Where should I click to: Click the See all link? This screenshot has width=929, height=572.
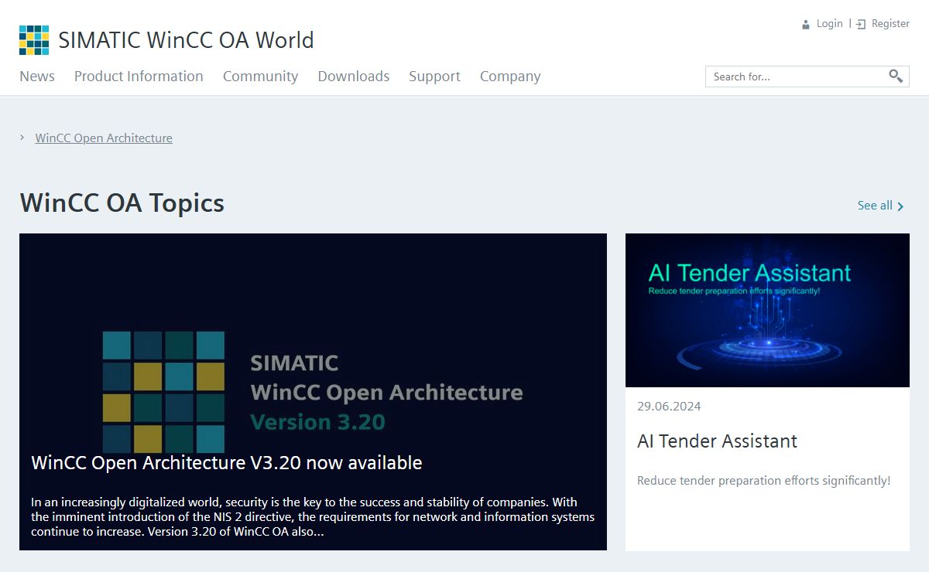[x=875, y=206]
